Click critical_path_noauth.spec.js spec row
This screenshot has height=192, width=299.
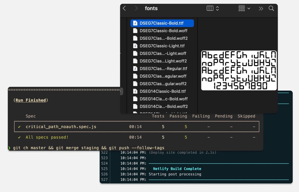pos(61,127)
